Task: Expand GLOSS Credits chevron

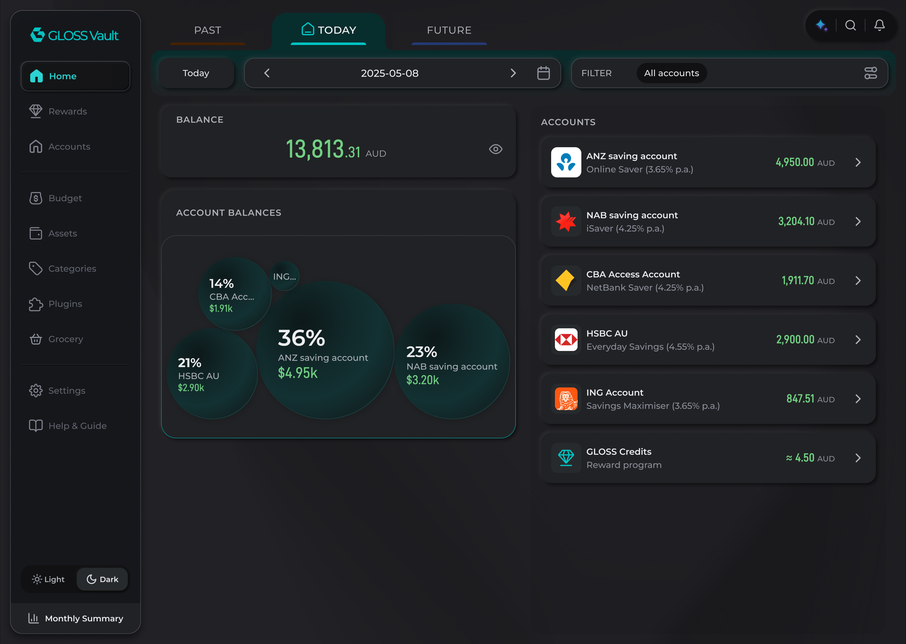Action: [858, 458]
